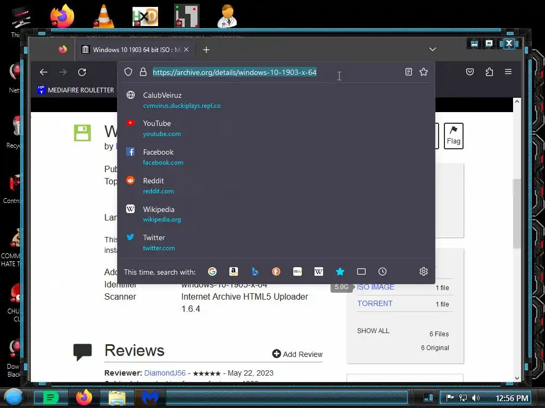Search this time with Amazon
The image size is (545, 408).
pyautogui.click(x=234, y=271)
